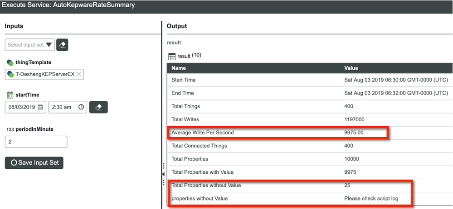Viewport: 453px width, 209px height.
Task: Clear the selected input set with eraser
Action: (63, 45)
